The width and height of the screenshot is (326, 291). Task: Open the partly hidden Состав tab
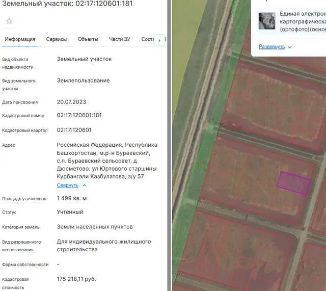[x=147, y=39]
